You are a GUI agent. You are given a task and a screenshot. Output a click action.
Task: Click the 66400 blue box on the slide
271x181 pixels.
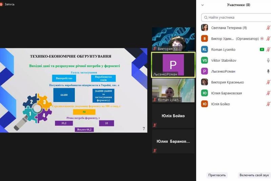(64, 95)
